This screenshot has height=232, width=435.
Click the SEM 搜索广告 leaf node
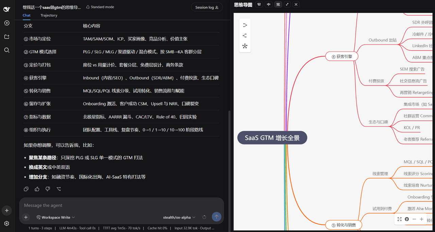click(412, 69)
